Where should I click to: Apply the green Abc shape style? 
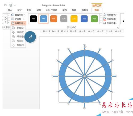94,19
